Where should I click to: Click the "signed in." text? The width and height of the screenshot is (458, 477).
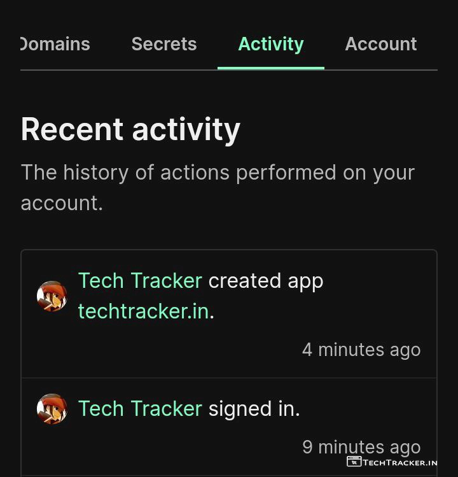tap(254, 409)
